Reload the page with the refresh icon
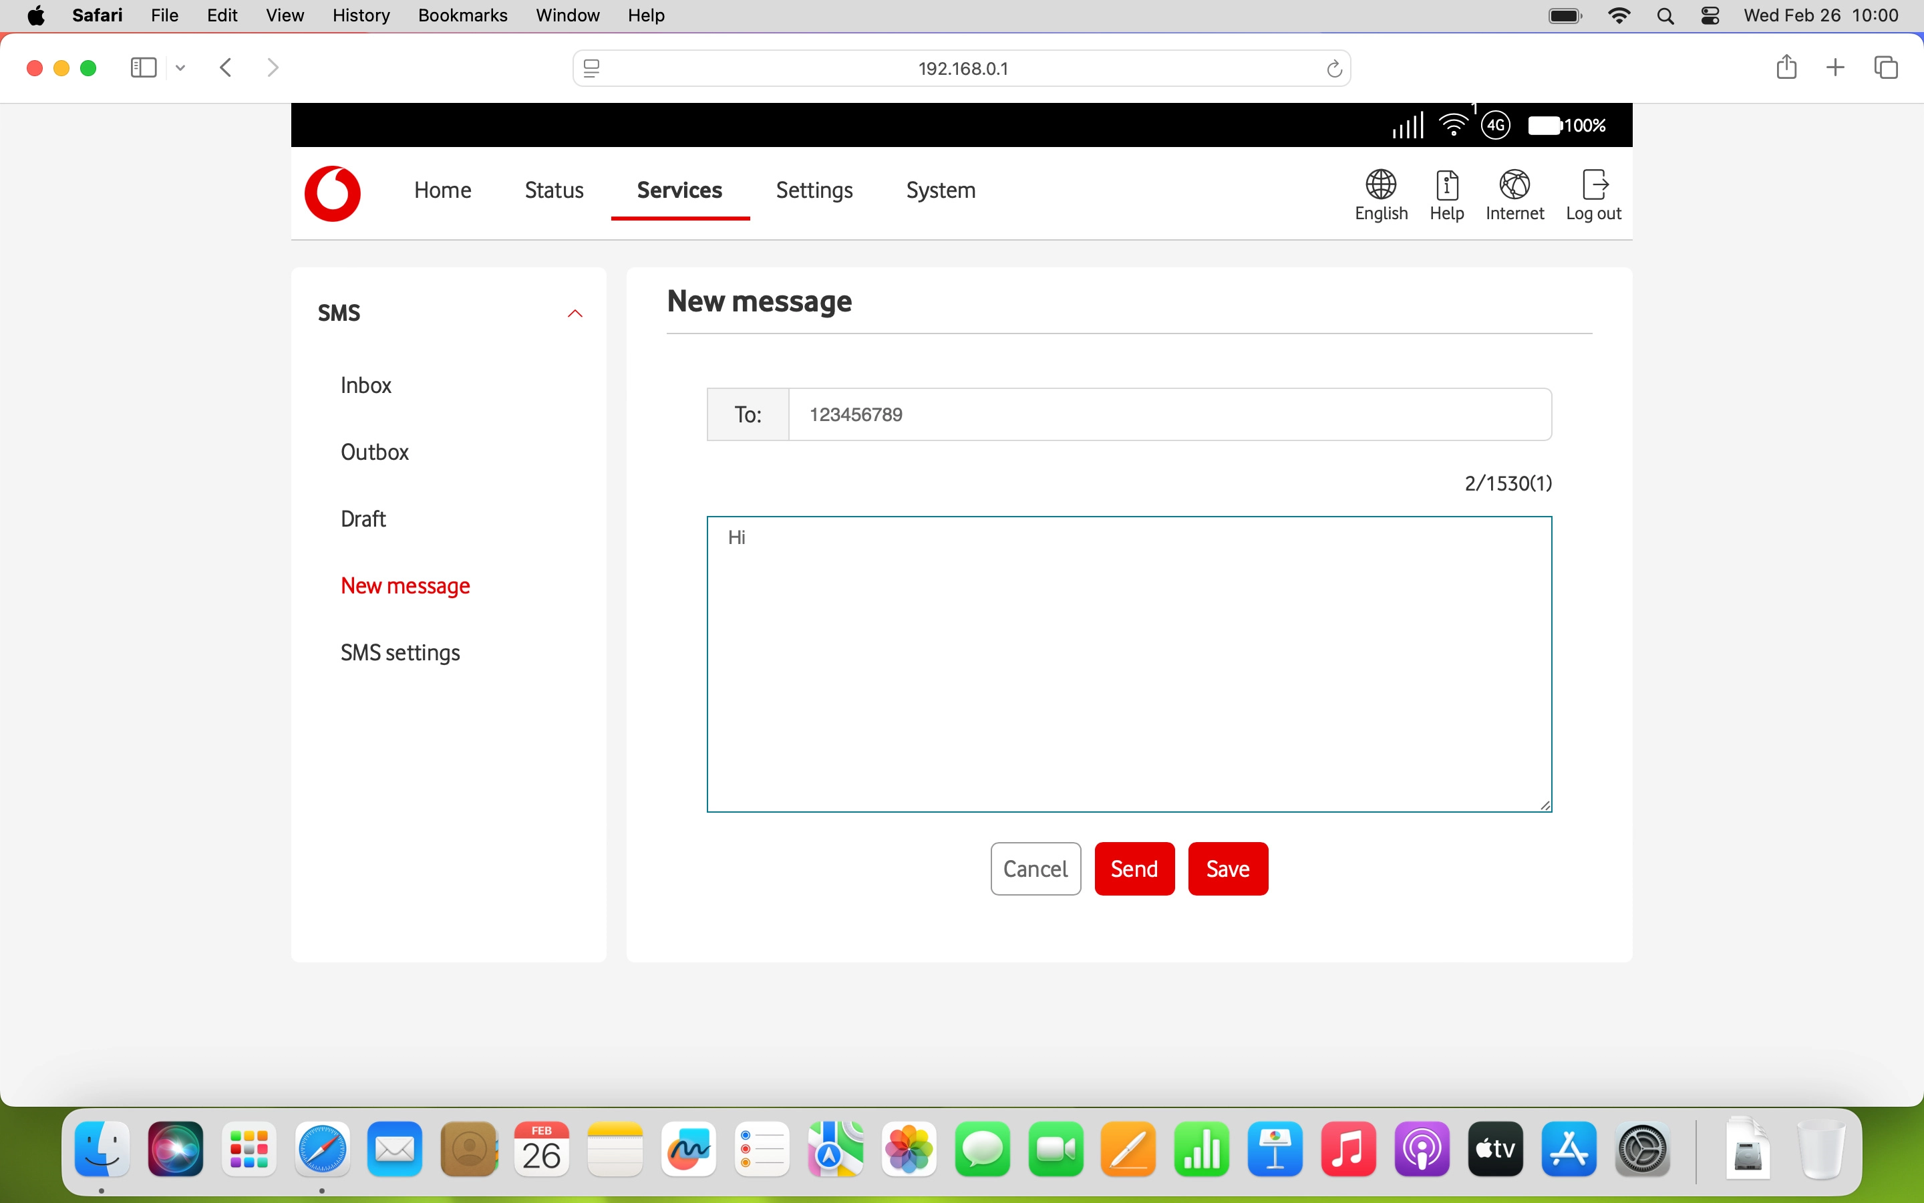This screenshot has width=1924, height=1203. pos(1334,68)
